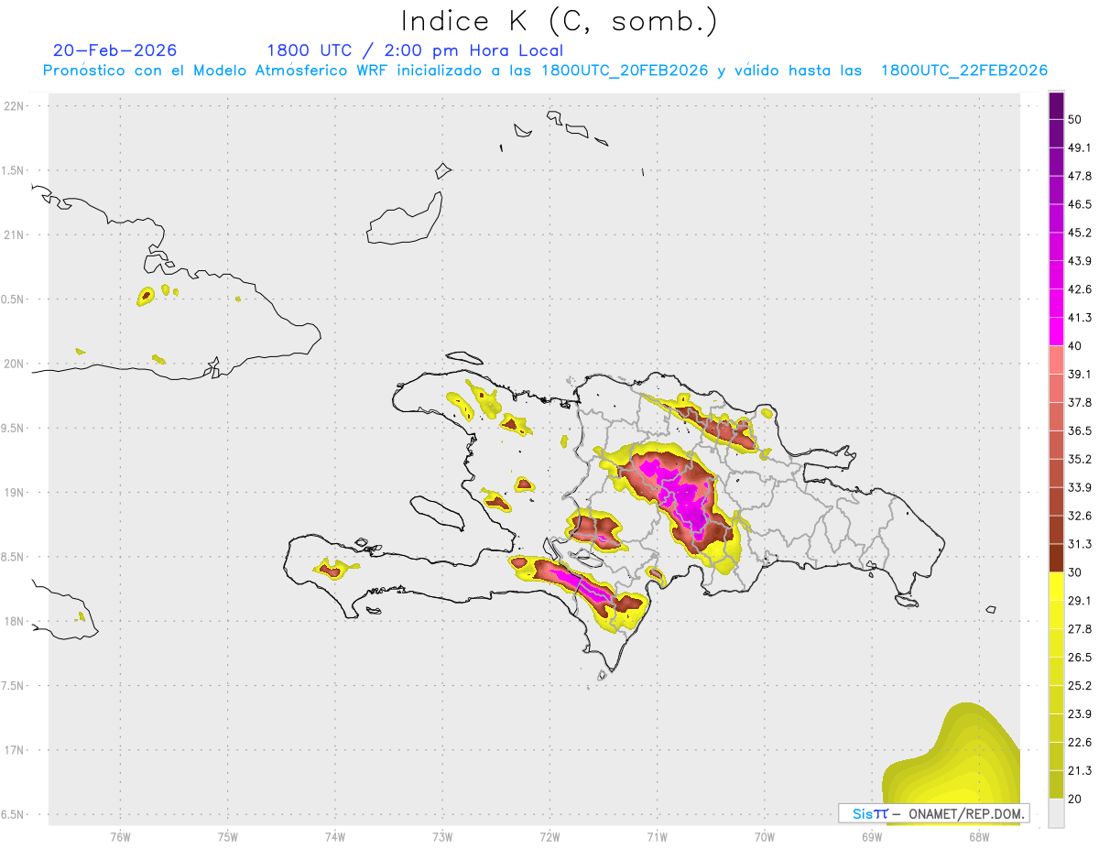Click the "75W" longitude label
The height and width of the screenshot is (849, 1099).
227,835
